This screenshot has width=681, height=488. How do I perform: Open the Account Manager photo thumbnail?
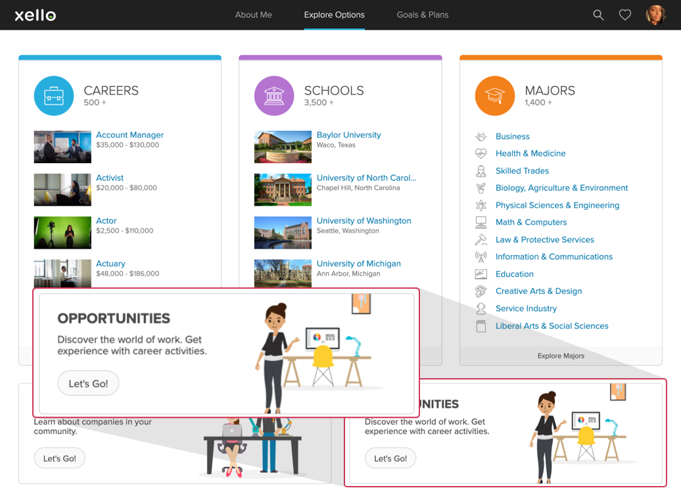pyautogui.click(x=62, y=147)
